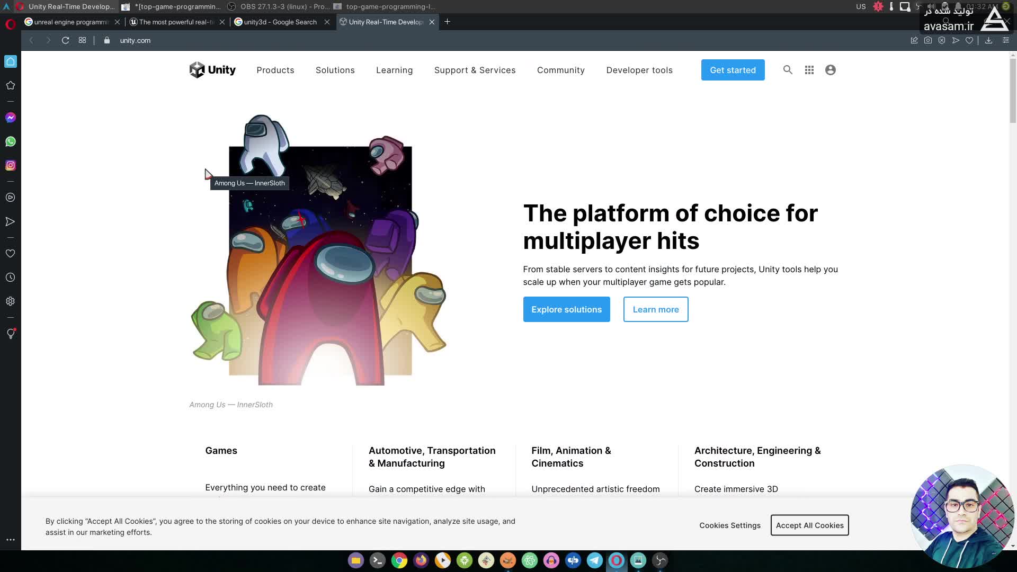This screenshot has height=572, width=1017.
Task: Open Instagram in the Opera sidebar
Action: click(x=11, y=166)
